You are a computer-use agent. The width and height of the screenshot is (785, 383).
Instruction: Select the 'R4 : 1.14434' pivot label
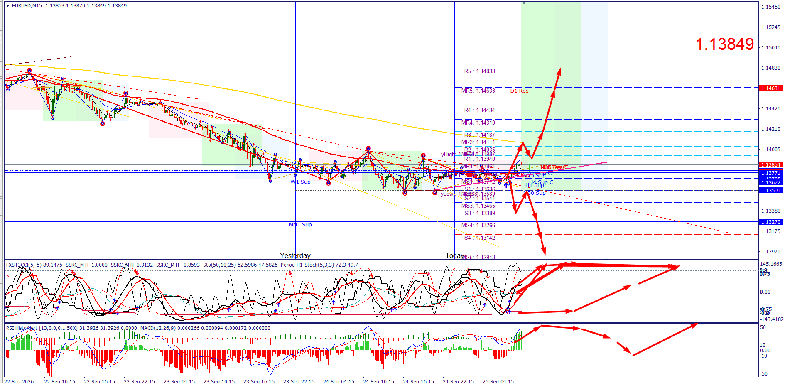480,110
